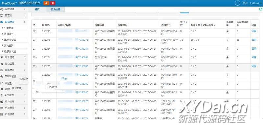Click the 用户ID column header
This screenshot has width=263, height=125.
tap(46, 25)
